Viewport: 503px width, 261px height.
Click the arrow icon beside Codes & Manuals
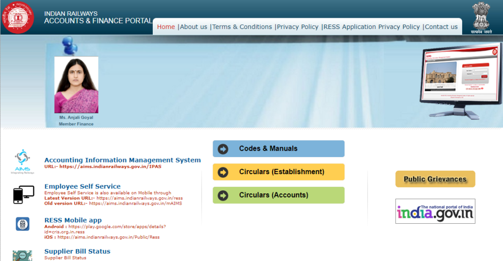223,149
